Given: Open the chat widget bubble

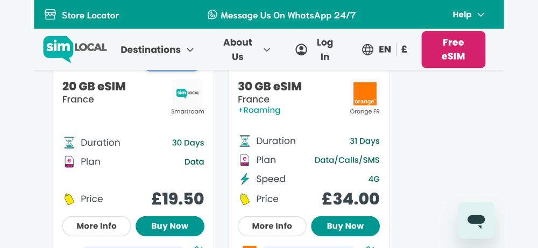Looking at the screenshot, I should pos(476,220).
